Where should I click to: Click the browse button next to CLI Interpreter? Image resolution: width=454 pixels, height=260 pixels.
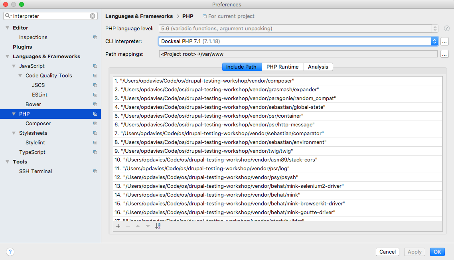pyautogui.click(x=444, y=41)
